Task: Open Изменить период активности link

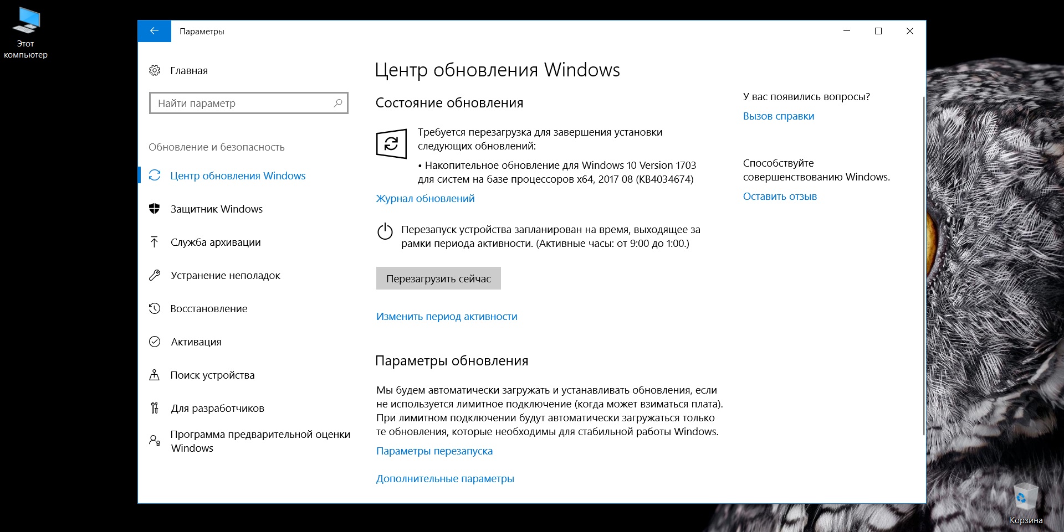Action: tap(447, 316)
